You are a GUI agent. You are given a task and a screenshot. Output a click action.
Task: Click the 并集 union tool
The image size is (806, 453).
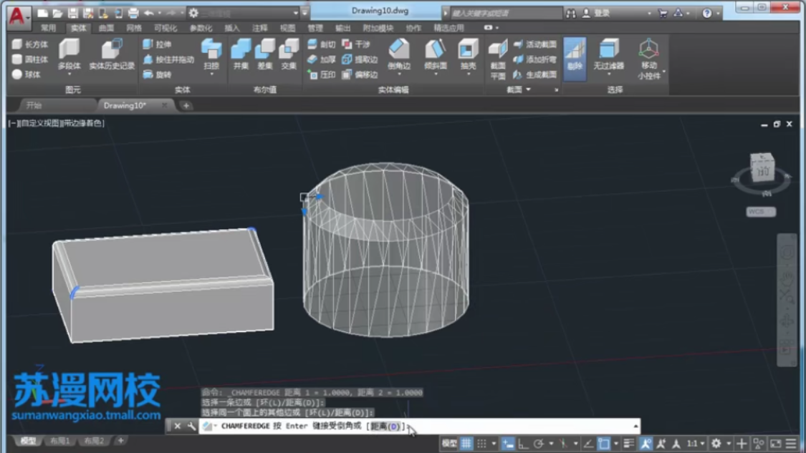pos(241,54)
